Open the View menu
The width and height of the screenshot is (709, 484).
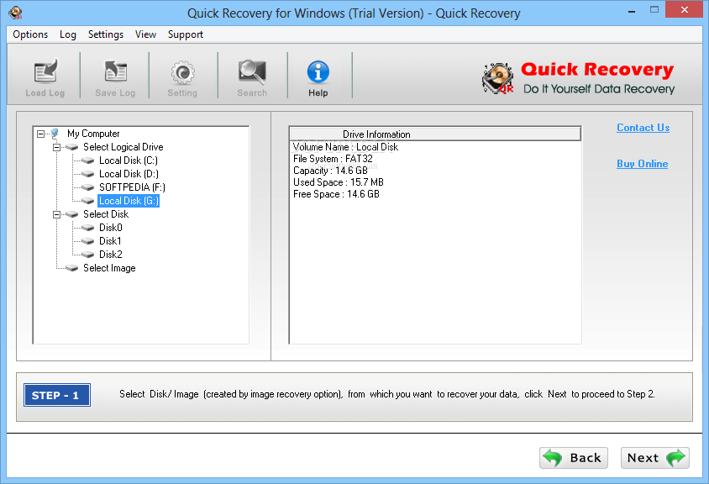click(x=145, y=34)
